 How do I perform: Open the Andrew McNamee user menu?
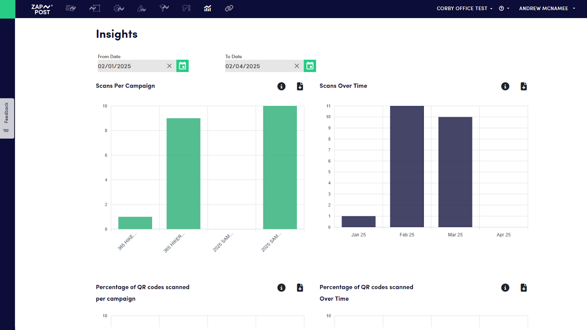(x=547, y=8)
